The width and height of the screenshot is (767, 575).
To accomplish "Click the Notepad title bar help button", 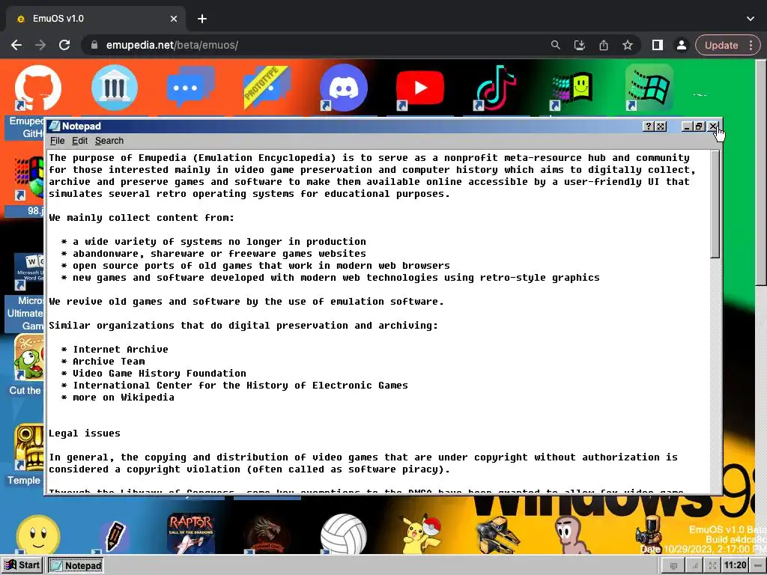I will [648, 126].
